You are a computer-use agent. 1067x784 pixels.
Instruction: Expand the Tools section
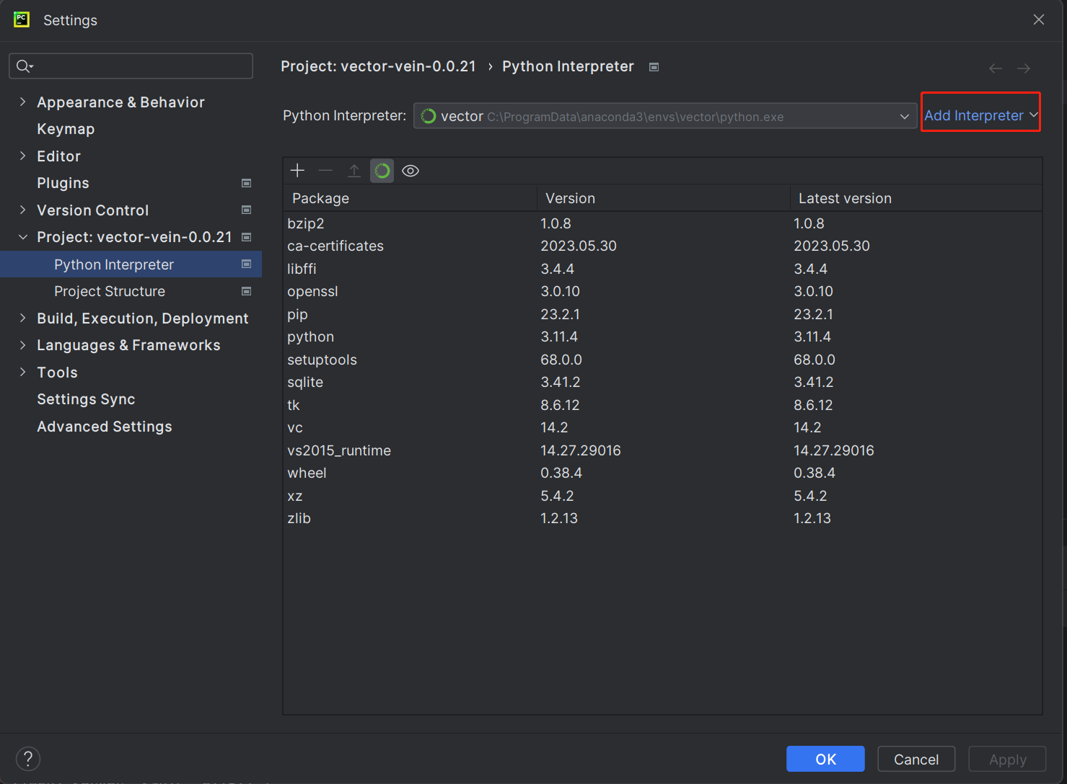pos(22,373)
